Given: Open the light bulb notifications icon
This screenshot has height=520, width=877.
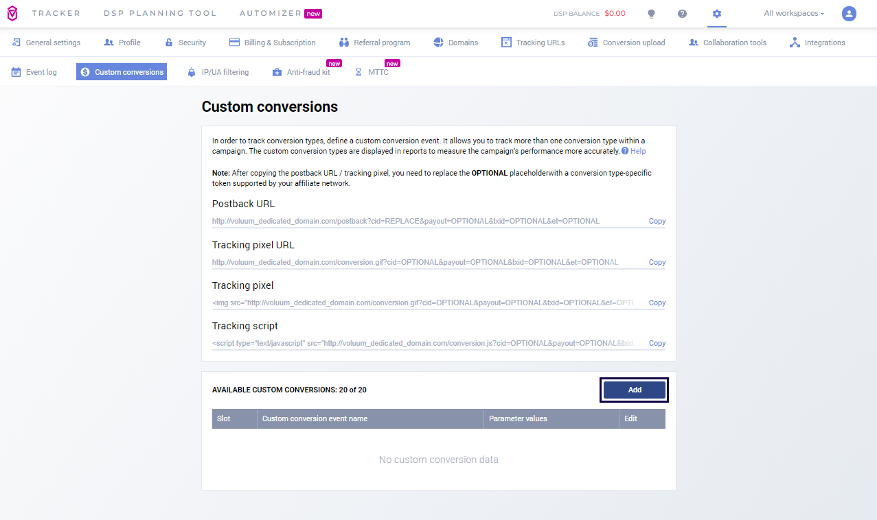Looking at the screenshot, I should (651, 14).
